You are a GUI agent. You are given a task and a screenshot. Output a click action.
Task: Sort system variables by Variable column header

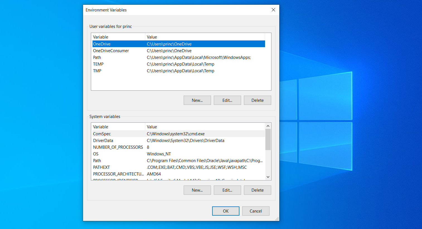coord(118,127)
